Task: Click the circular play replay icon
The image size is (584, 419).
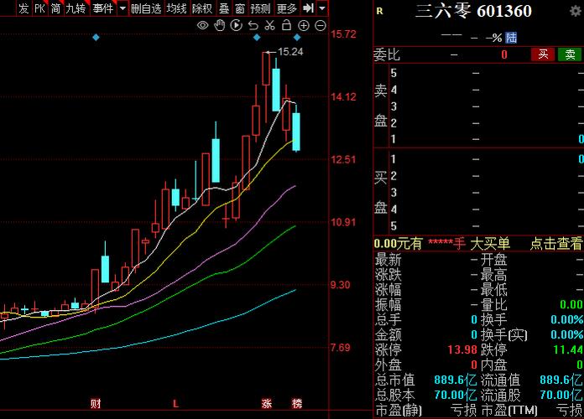Action: click(x=236, y=25)
